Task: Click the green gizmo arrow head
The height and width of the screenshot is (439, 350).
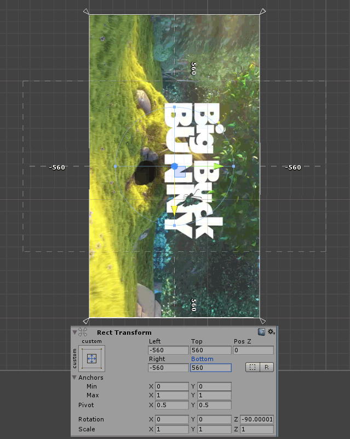Action: coord(219,166)
